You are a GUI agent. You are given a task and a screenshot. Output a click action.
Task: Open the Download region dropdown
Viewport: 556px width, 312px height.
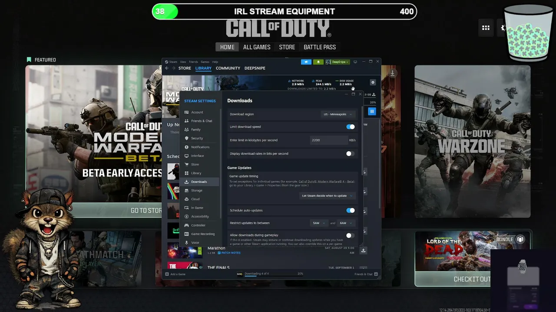338,114
